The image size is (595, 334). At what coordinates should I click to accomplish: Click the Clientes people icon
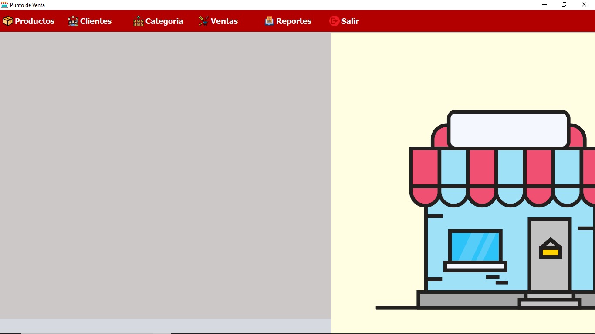73,21
